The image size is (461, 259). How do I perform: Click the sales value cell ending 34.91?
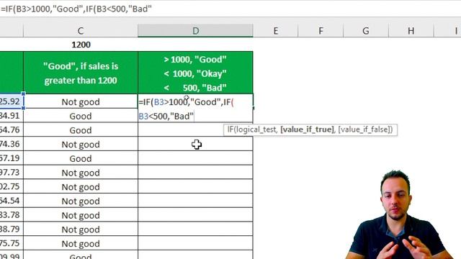coord(12,116)
